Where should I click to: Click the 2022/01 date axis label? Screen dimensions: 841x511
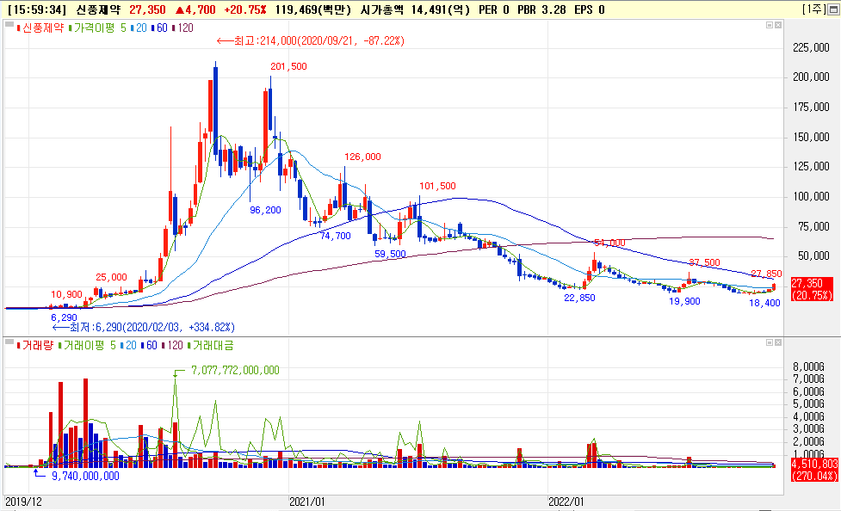(566, 502)
